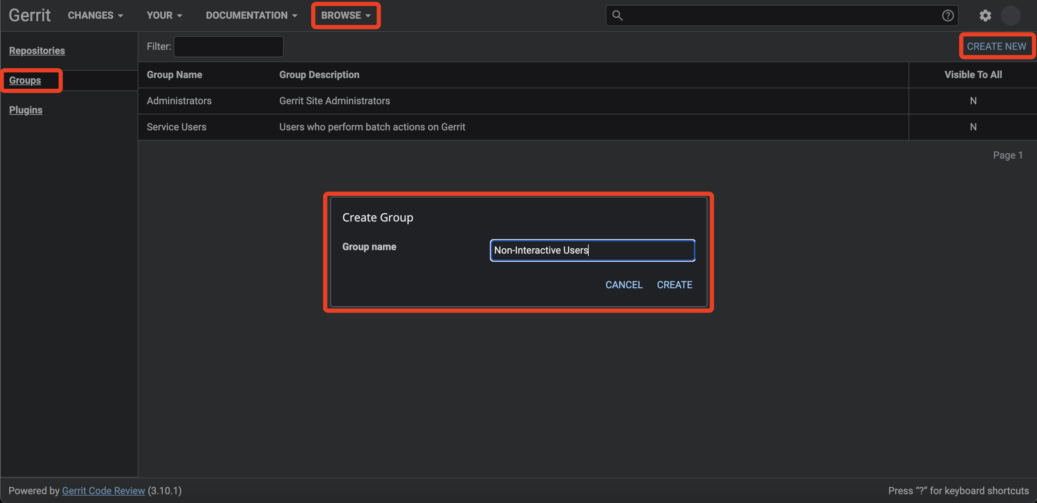Viewport: 1037px width, 503px height.
Task: Expand the YOUR dropdown menu
Action: click(164, 15)
